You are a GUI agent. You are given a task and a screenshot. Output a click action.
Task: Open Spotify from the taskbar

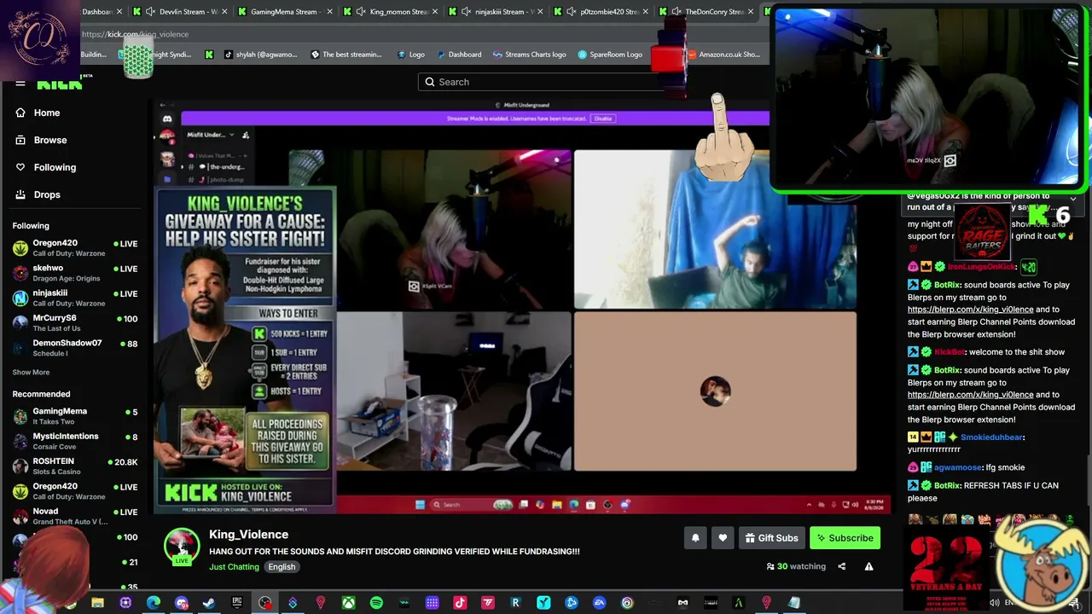[x=376, y=604]
